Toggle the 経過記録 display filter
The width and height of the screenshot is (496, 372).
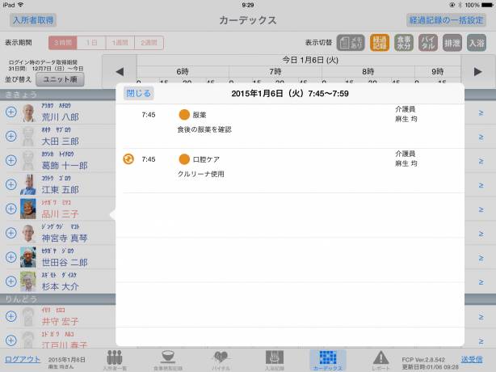(x=380, y=43)
